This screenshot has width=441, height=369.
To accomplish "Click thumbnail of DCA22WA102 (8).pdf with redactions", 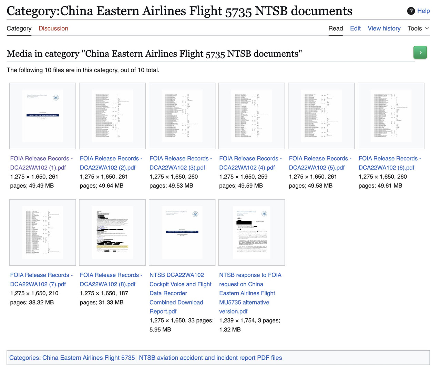I will 112,232.
